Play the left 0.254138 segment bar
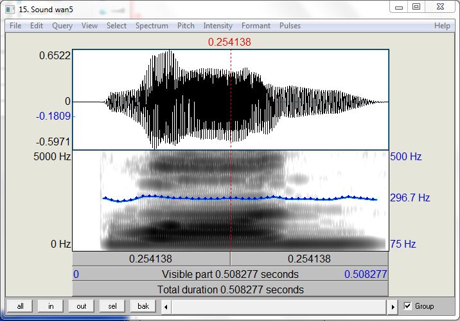The image size is (460, 321). [151, 259]
